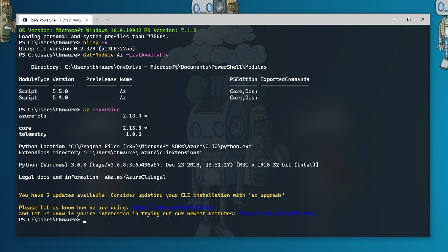448x252 pixels.
Task: Click the 'Python location' path line
Action: pyautogui.click(x=136, y=147)
